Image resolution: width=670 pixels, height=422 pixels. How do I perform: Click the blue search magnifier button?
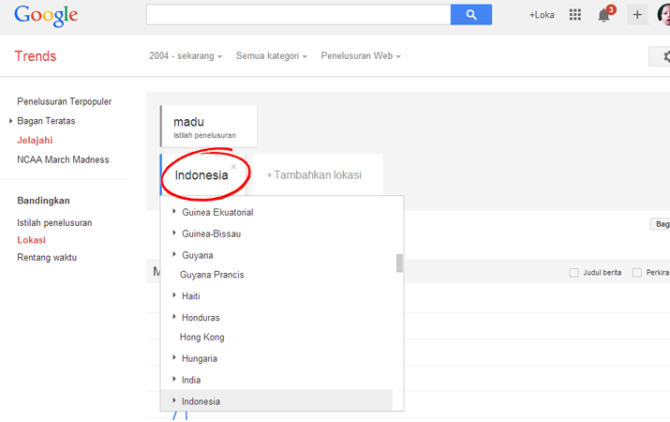[471, 15]
